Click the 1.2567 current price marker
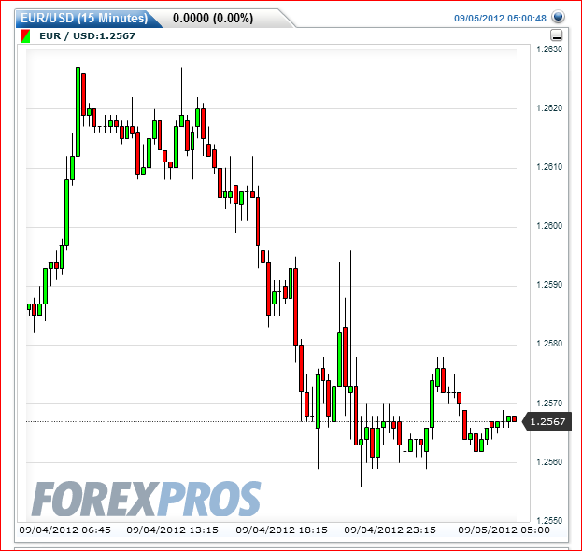The image size is (582, 551). point(547,422)
